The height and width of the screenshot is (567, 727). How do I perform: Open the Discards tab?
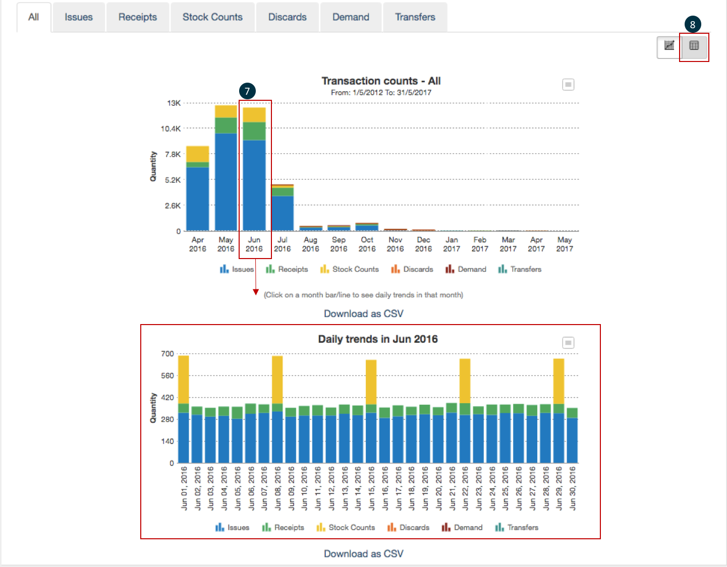coord(288,17)
